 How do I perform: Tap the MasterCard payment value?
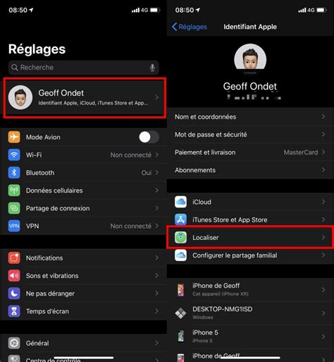pos(301,152)
